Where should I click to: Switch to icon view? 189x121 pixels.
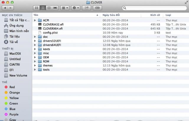coord(37,8)
